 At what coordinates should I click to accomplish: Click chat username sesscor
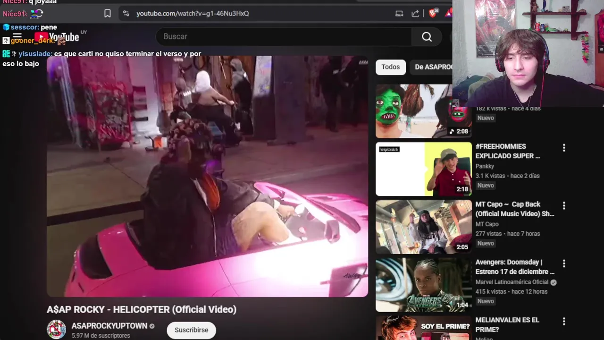coord(25,27)
